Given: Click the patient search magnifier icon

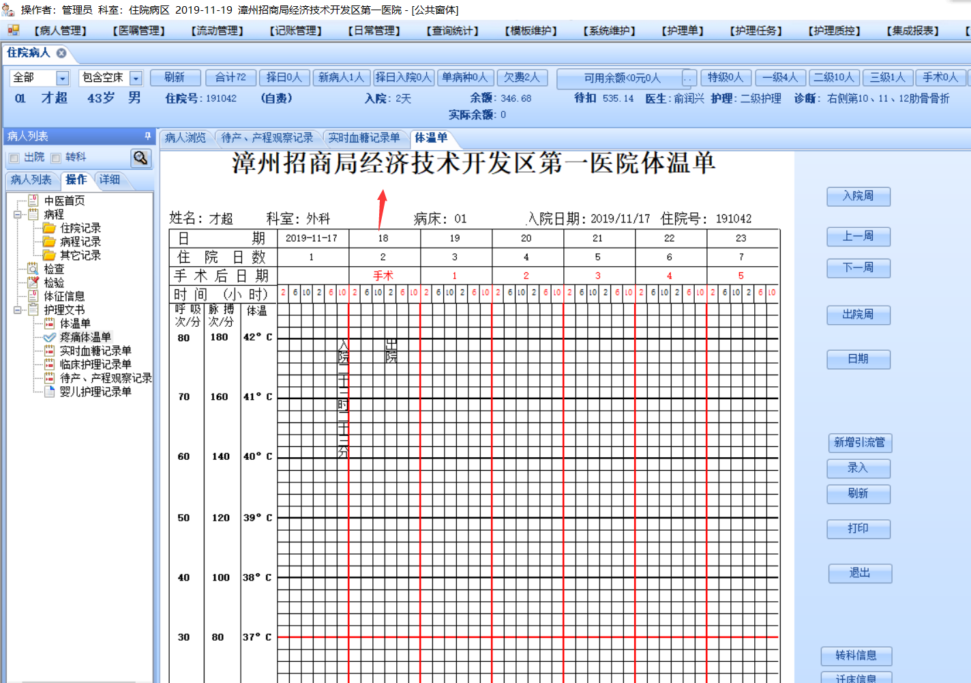Looking at the screenshot, I should [140, 158].
